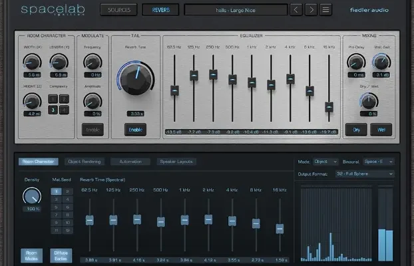Toggle the Room Modes button

31,257
